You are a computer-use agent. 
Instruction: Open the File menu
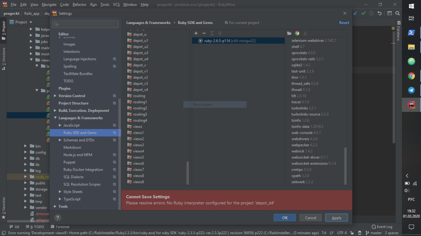13,5
